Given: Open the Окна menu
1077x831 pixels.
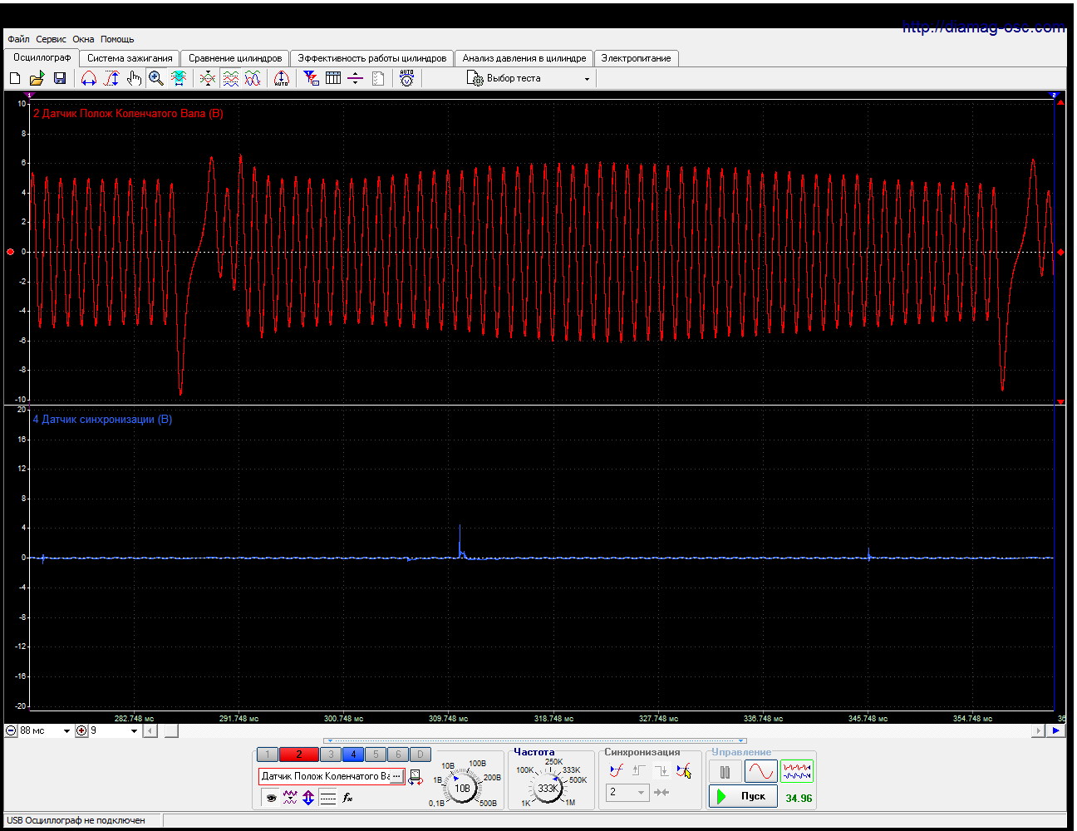Looking at the screenshot, I should point(83,39).
